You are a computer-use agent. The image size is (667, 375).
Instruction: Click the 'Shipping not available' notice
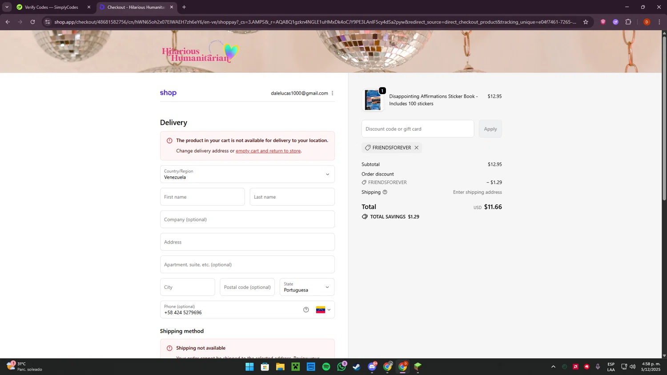[x=247, y=349]
